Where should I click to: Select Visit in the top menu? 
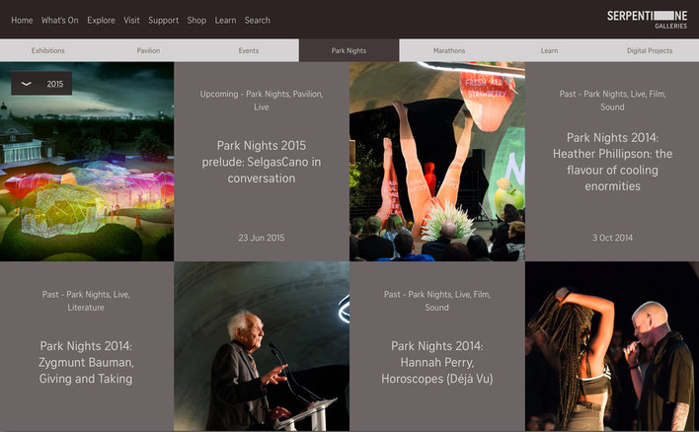tap(131, 20)
